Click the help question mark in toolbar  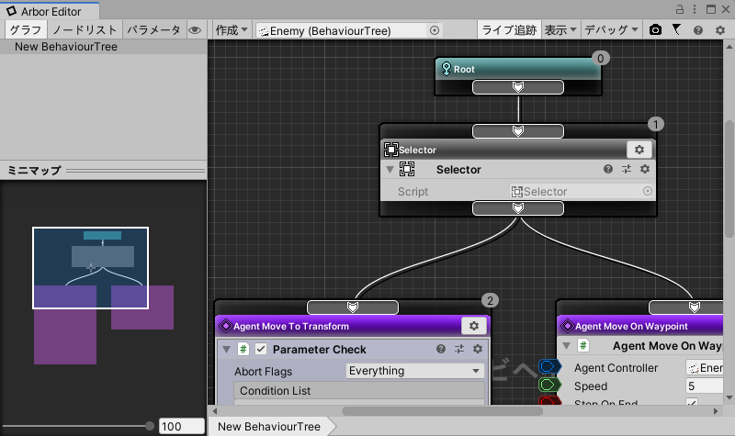[x=697, y=30]
